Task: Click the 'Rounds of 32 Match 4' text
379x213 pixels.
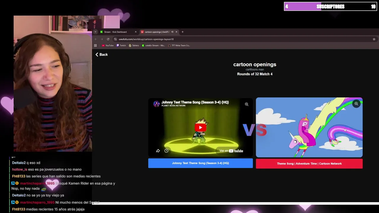Action: pos(255,74)
